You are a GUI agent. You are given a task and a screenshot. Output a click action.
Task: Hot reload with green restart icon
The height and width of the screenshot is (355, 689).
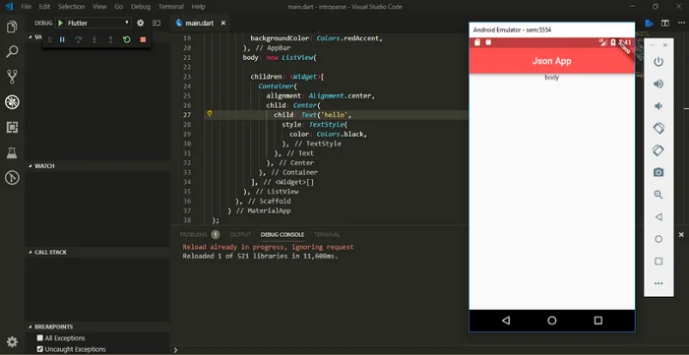tap(127, 39)
